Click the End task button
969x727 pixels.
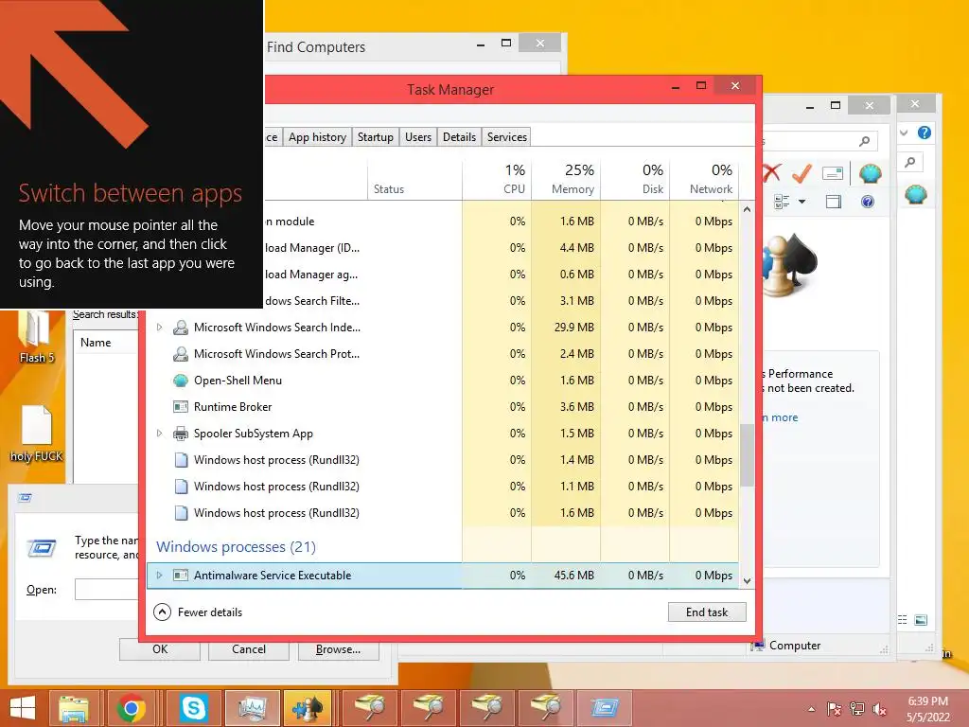tap(707, 612)
